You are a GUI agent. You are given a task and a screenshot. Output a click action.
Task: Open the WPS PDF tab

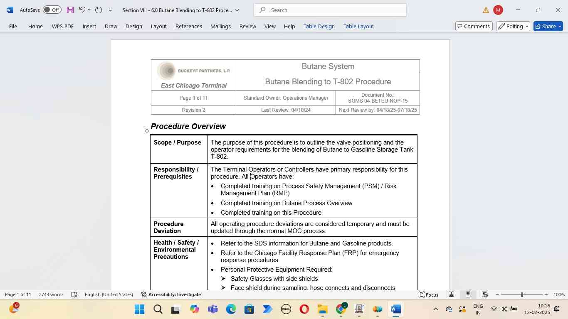click(63, 26)
